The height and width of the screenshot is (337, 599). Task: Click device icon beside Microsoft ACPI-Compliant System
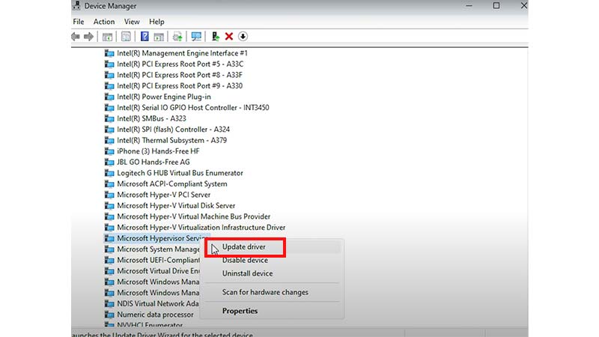109,183
